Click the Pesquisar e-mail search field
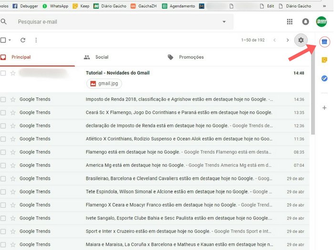The image size is (334, 250). pyautogui.click(x=117, y=22)
